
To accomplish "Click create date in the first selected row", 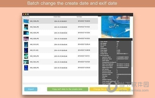I will click(61, 21).
